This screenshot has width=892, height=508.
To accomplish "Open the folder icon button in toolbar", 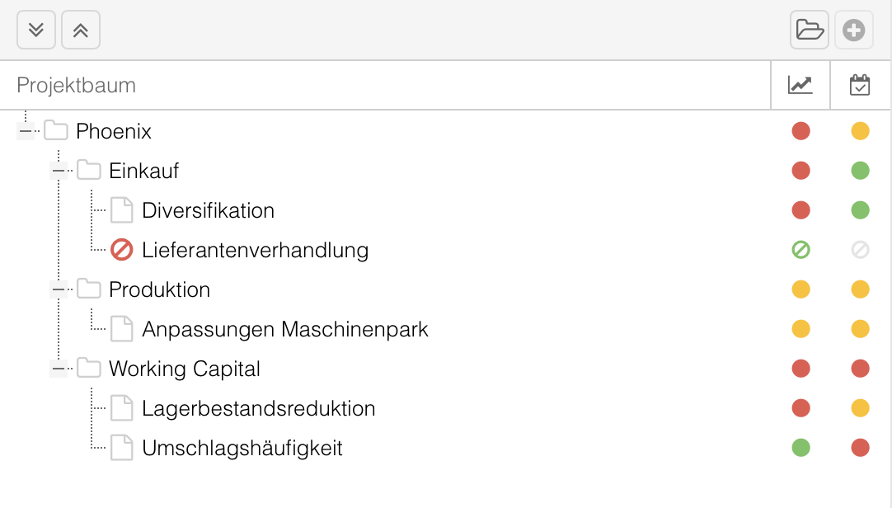I will tap(809, 30).
